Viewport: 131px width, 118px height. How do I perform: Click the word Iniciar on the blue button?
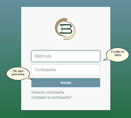tap(66, 83)
